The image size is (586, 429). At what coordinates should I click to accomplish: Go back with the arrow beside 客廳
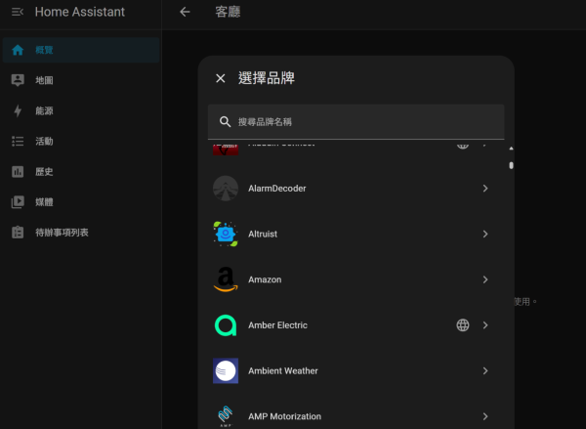(185, 12)
